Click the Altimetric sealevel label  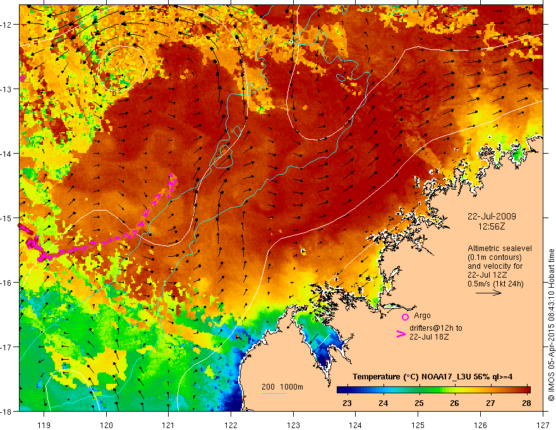point(500,249)
